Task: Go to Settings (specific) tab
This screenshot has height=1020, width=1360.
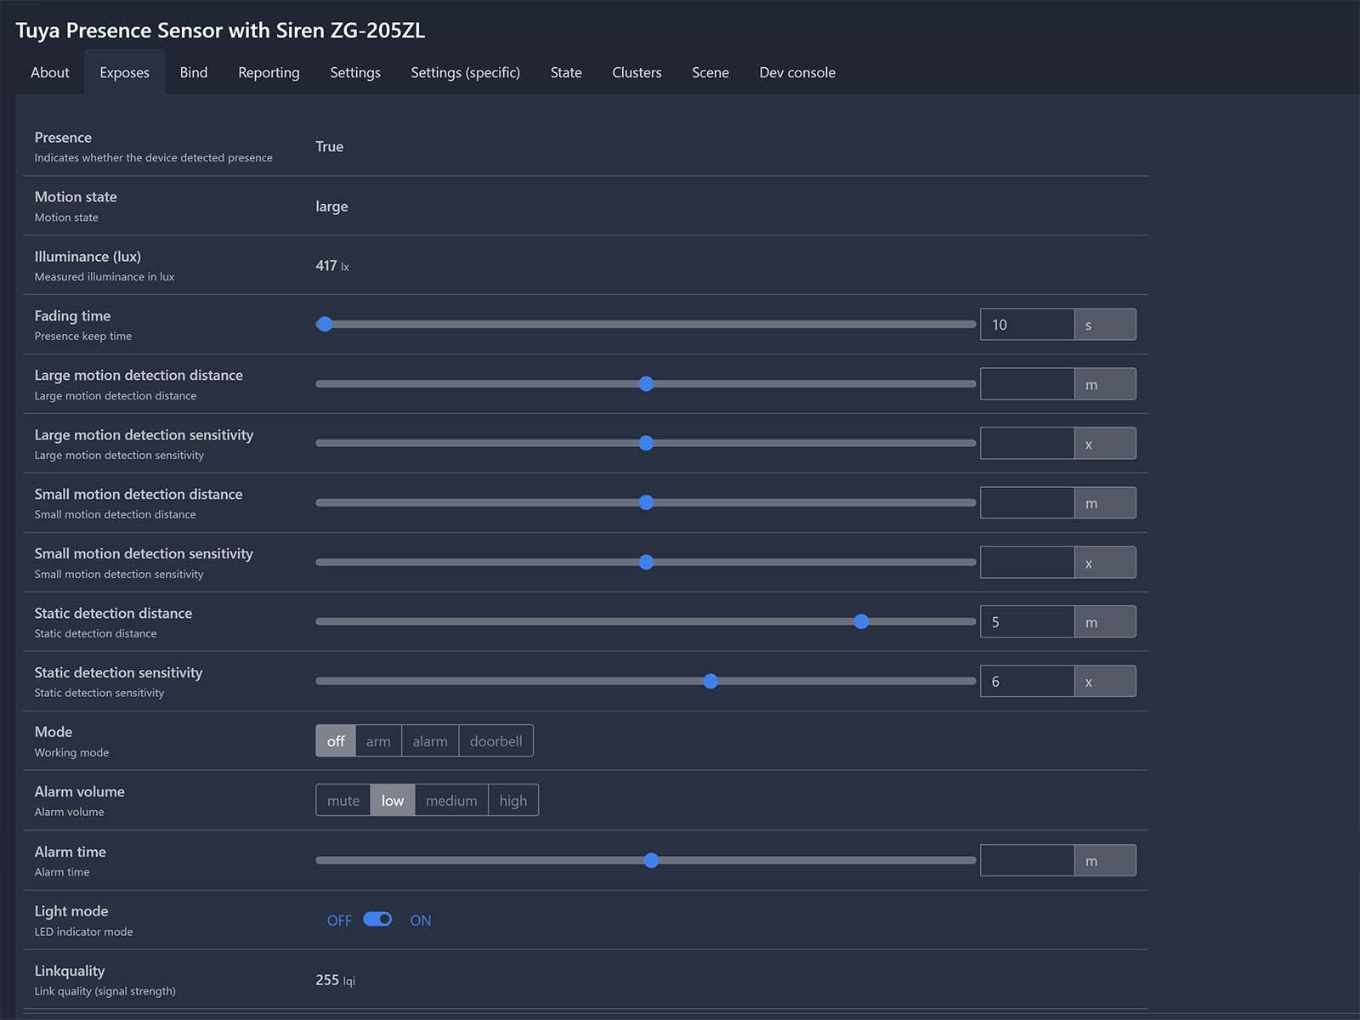Action: point(465,73)
